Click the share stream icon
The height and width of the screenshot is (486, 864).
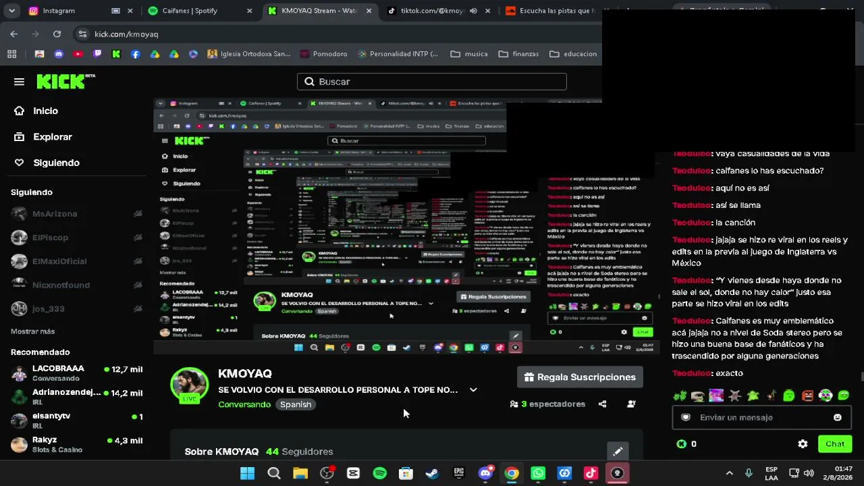[602, 404]
